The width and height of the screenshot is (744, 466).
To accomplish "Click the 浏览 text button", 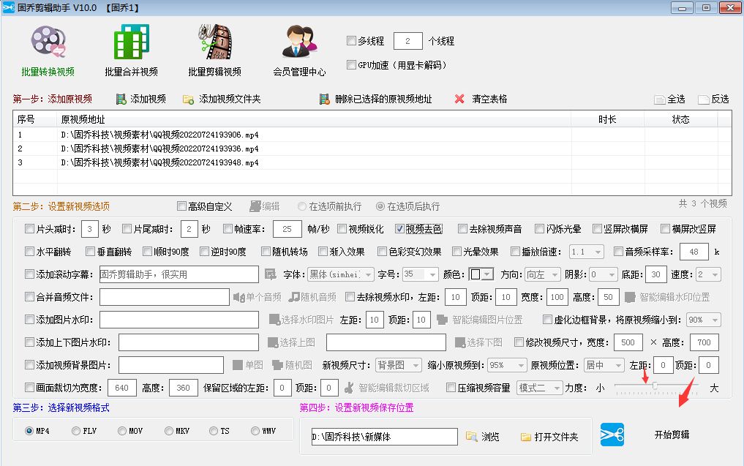I will coord(490,437).
